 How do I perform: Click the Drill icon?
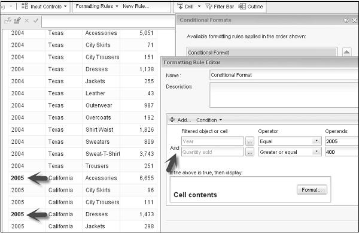tap(180, 7)
